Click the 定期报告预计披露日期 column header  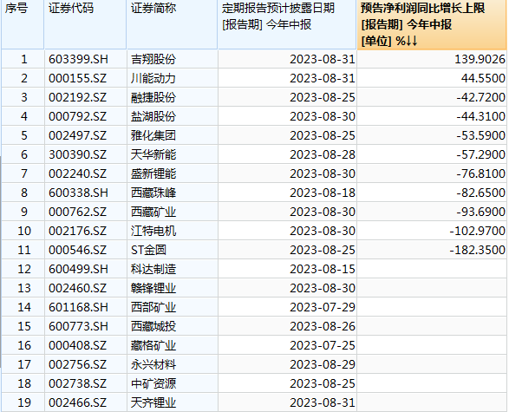pyautogui.click(x=287, y=24)
